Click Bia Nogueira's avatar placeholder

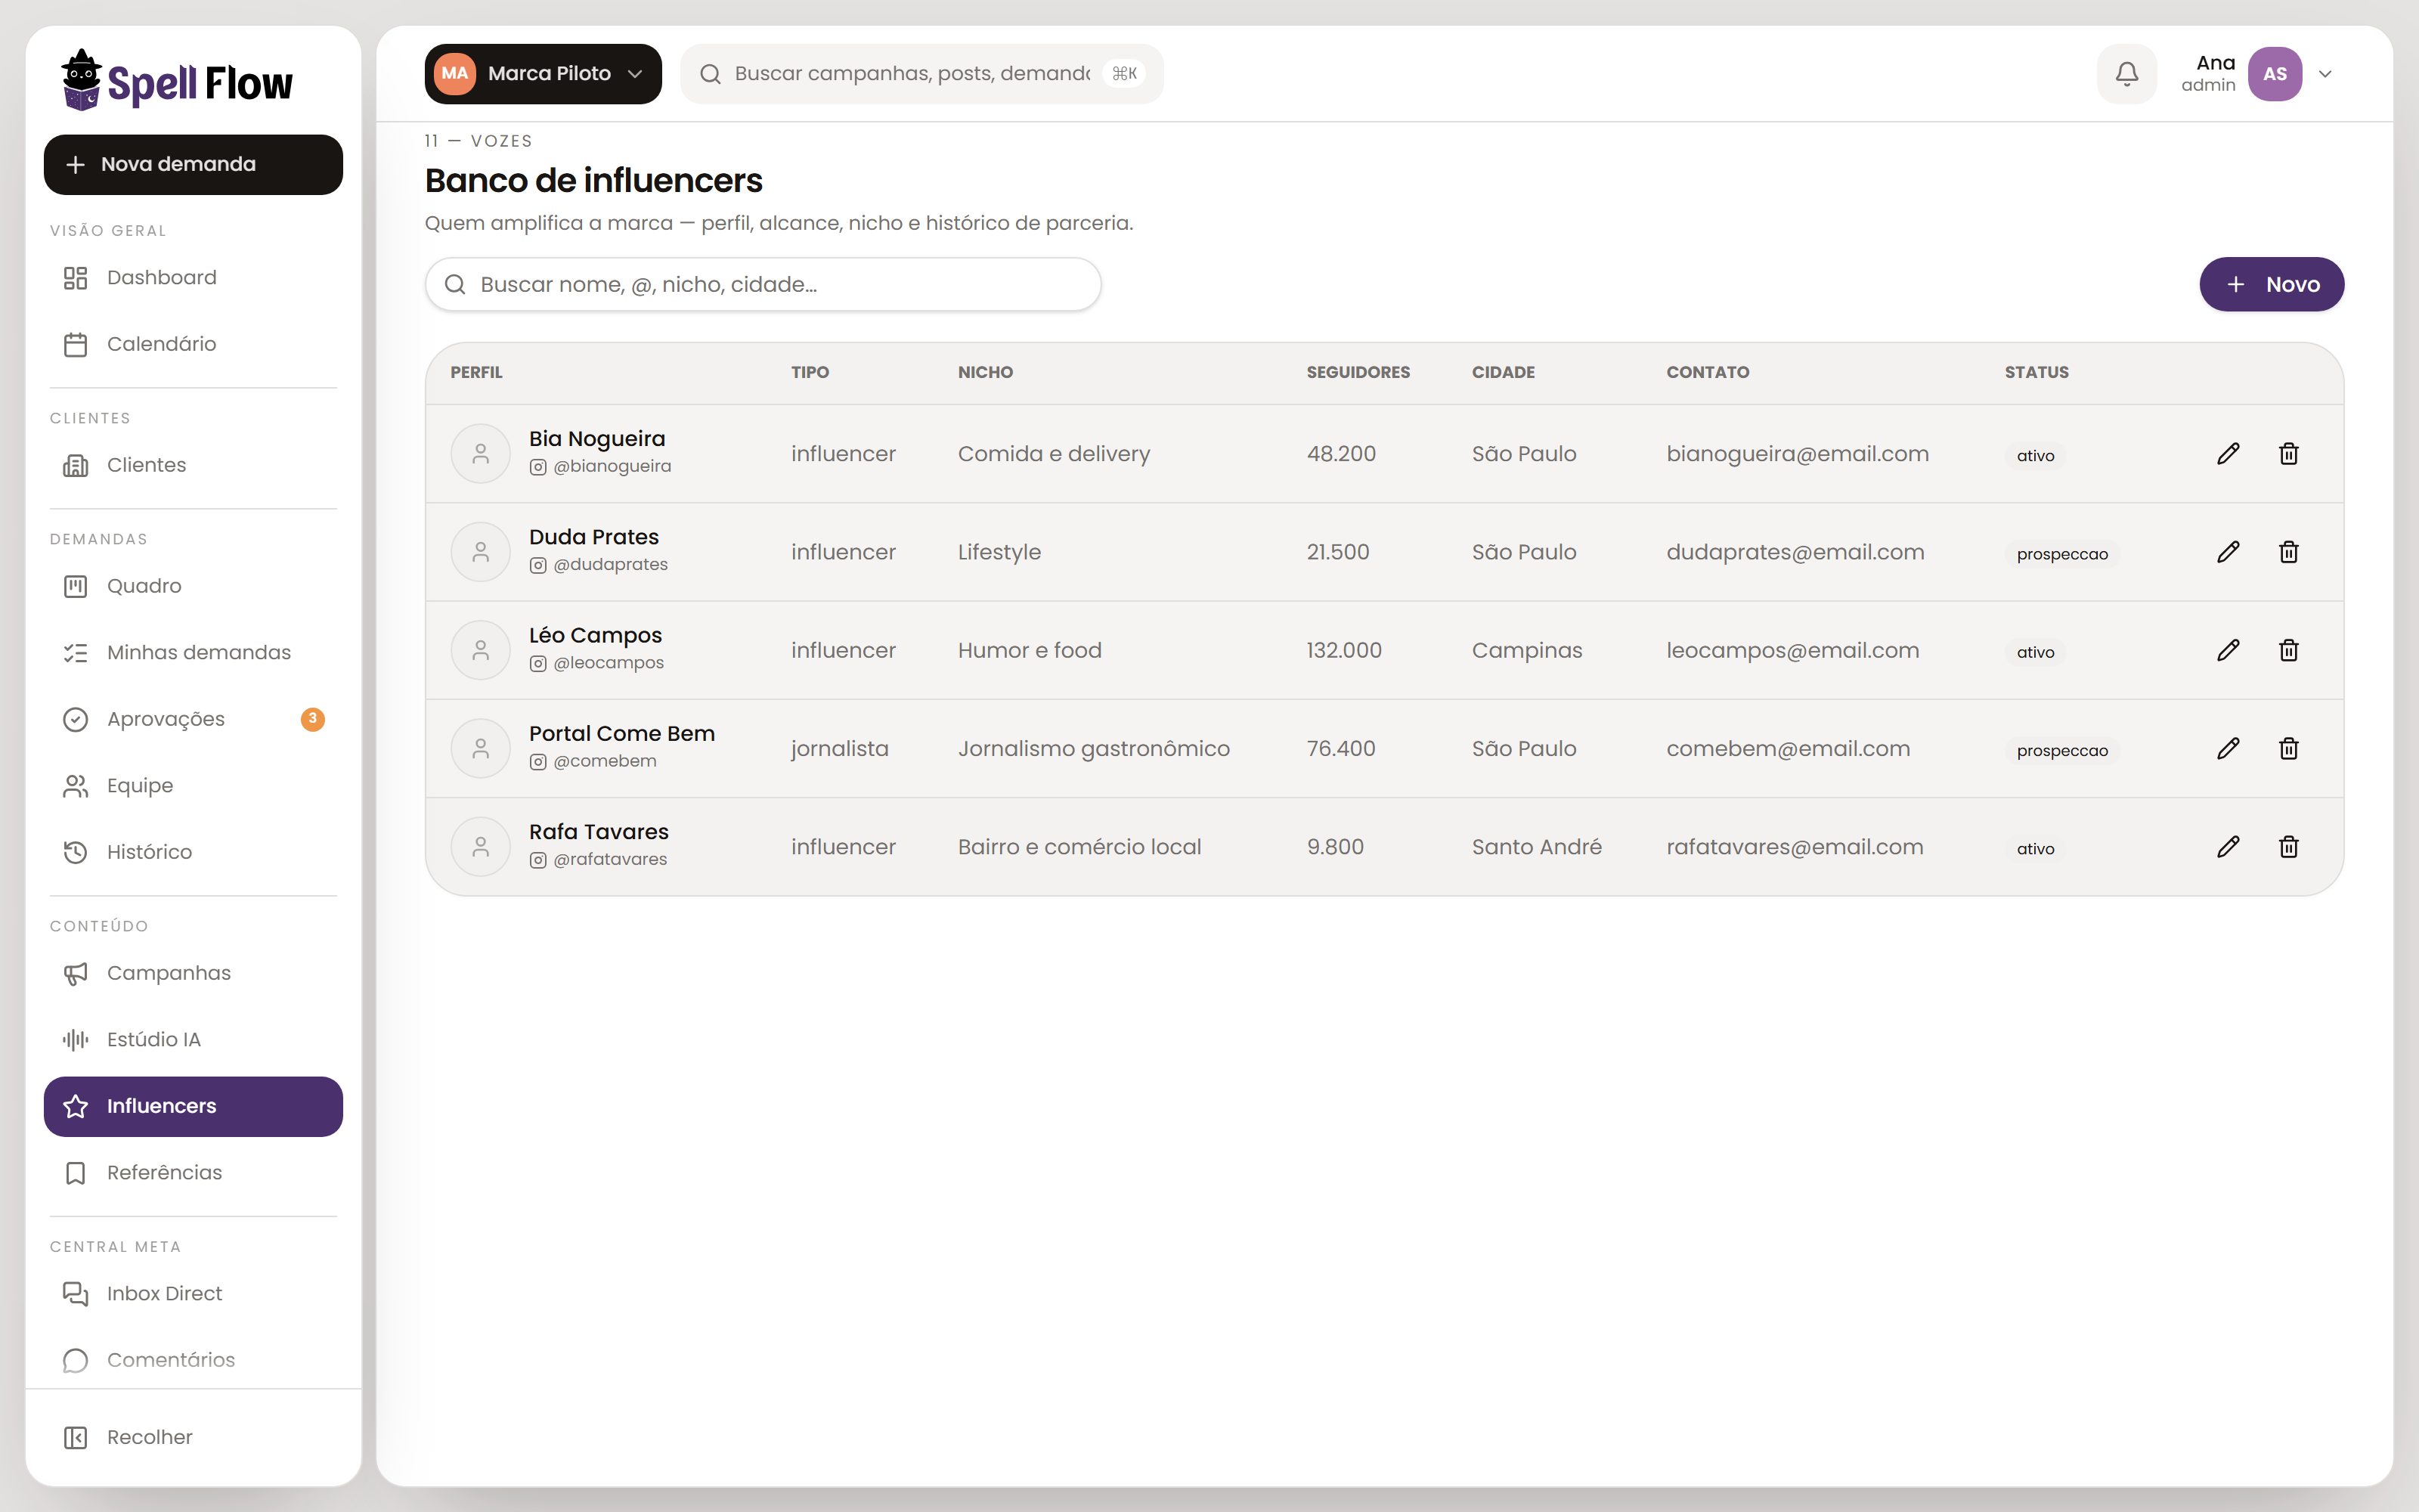(481, 454)
